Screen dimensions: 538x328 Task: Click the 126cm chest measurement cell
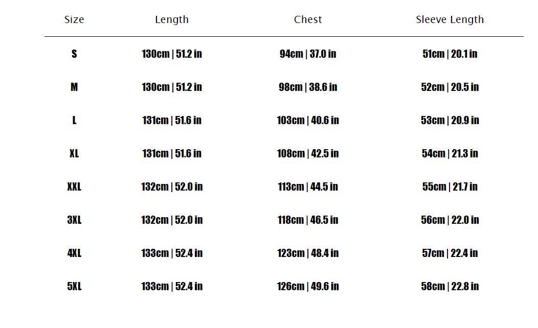click(308, 286)
